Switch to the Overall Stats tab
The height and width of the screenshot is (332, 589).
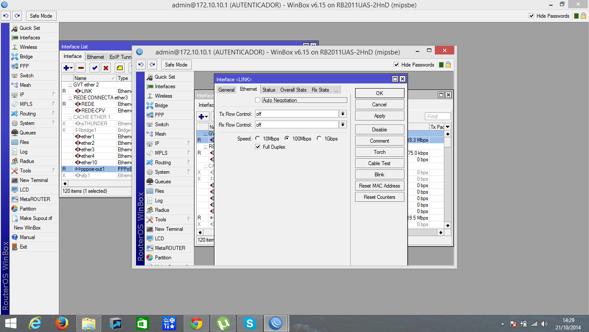pyautogui.click(x=293, y=90)
